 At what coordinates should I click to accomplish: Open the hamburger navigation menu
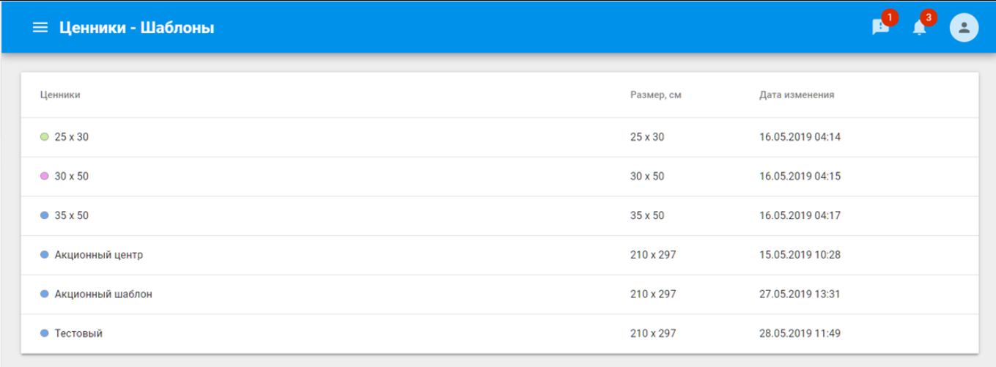coord(40,28)
